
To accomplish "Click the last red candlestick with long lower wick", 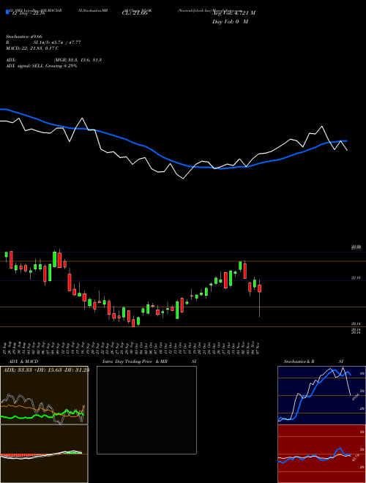I will pos(259,288).
